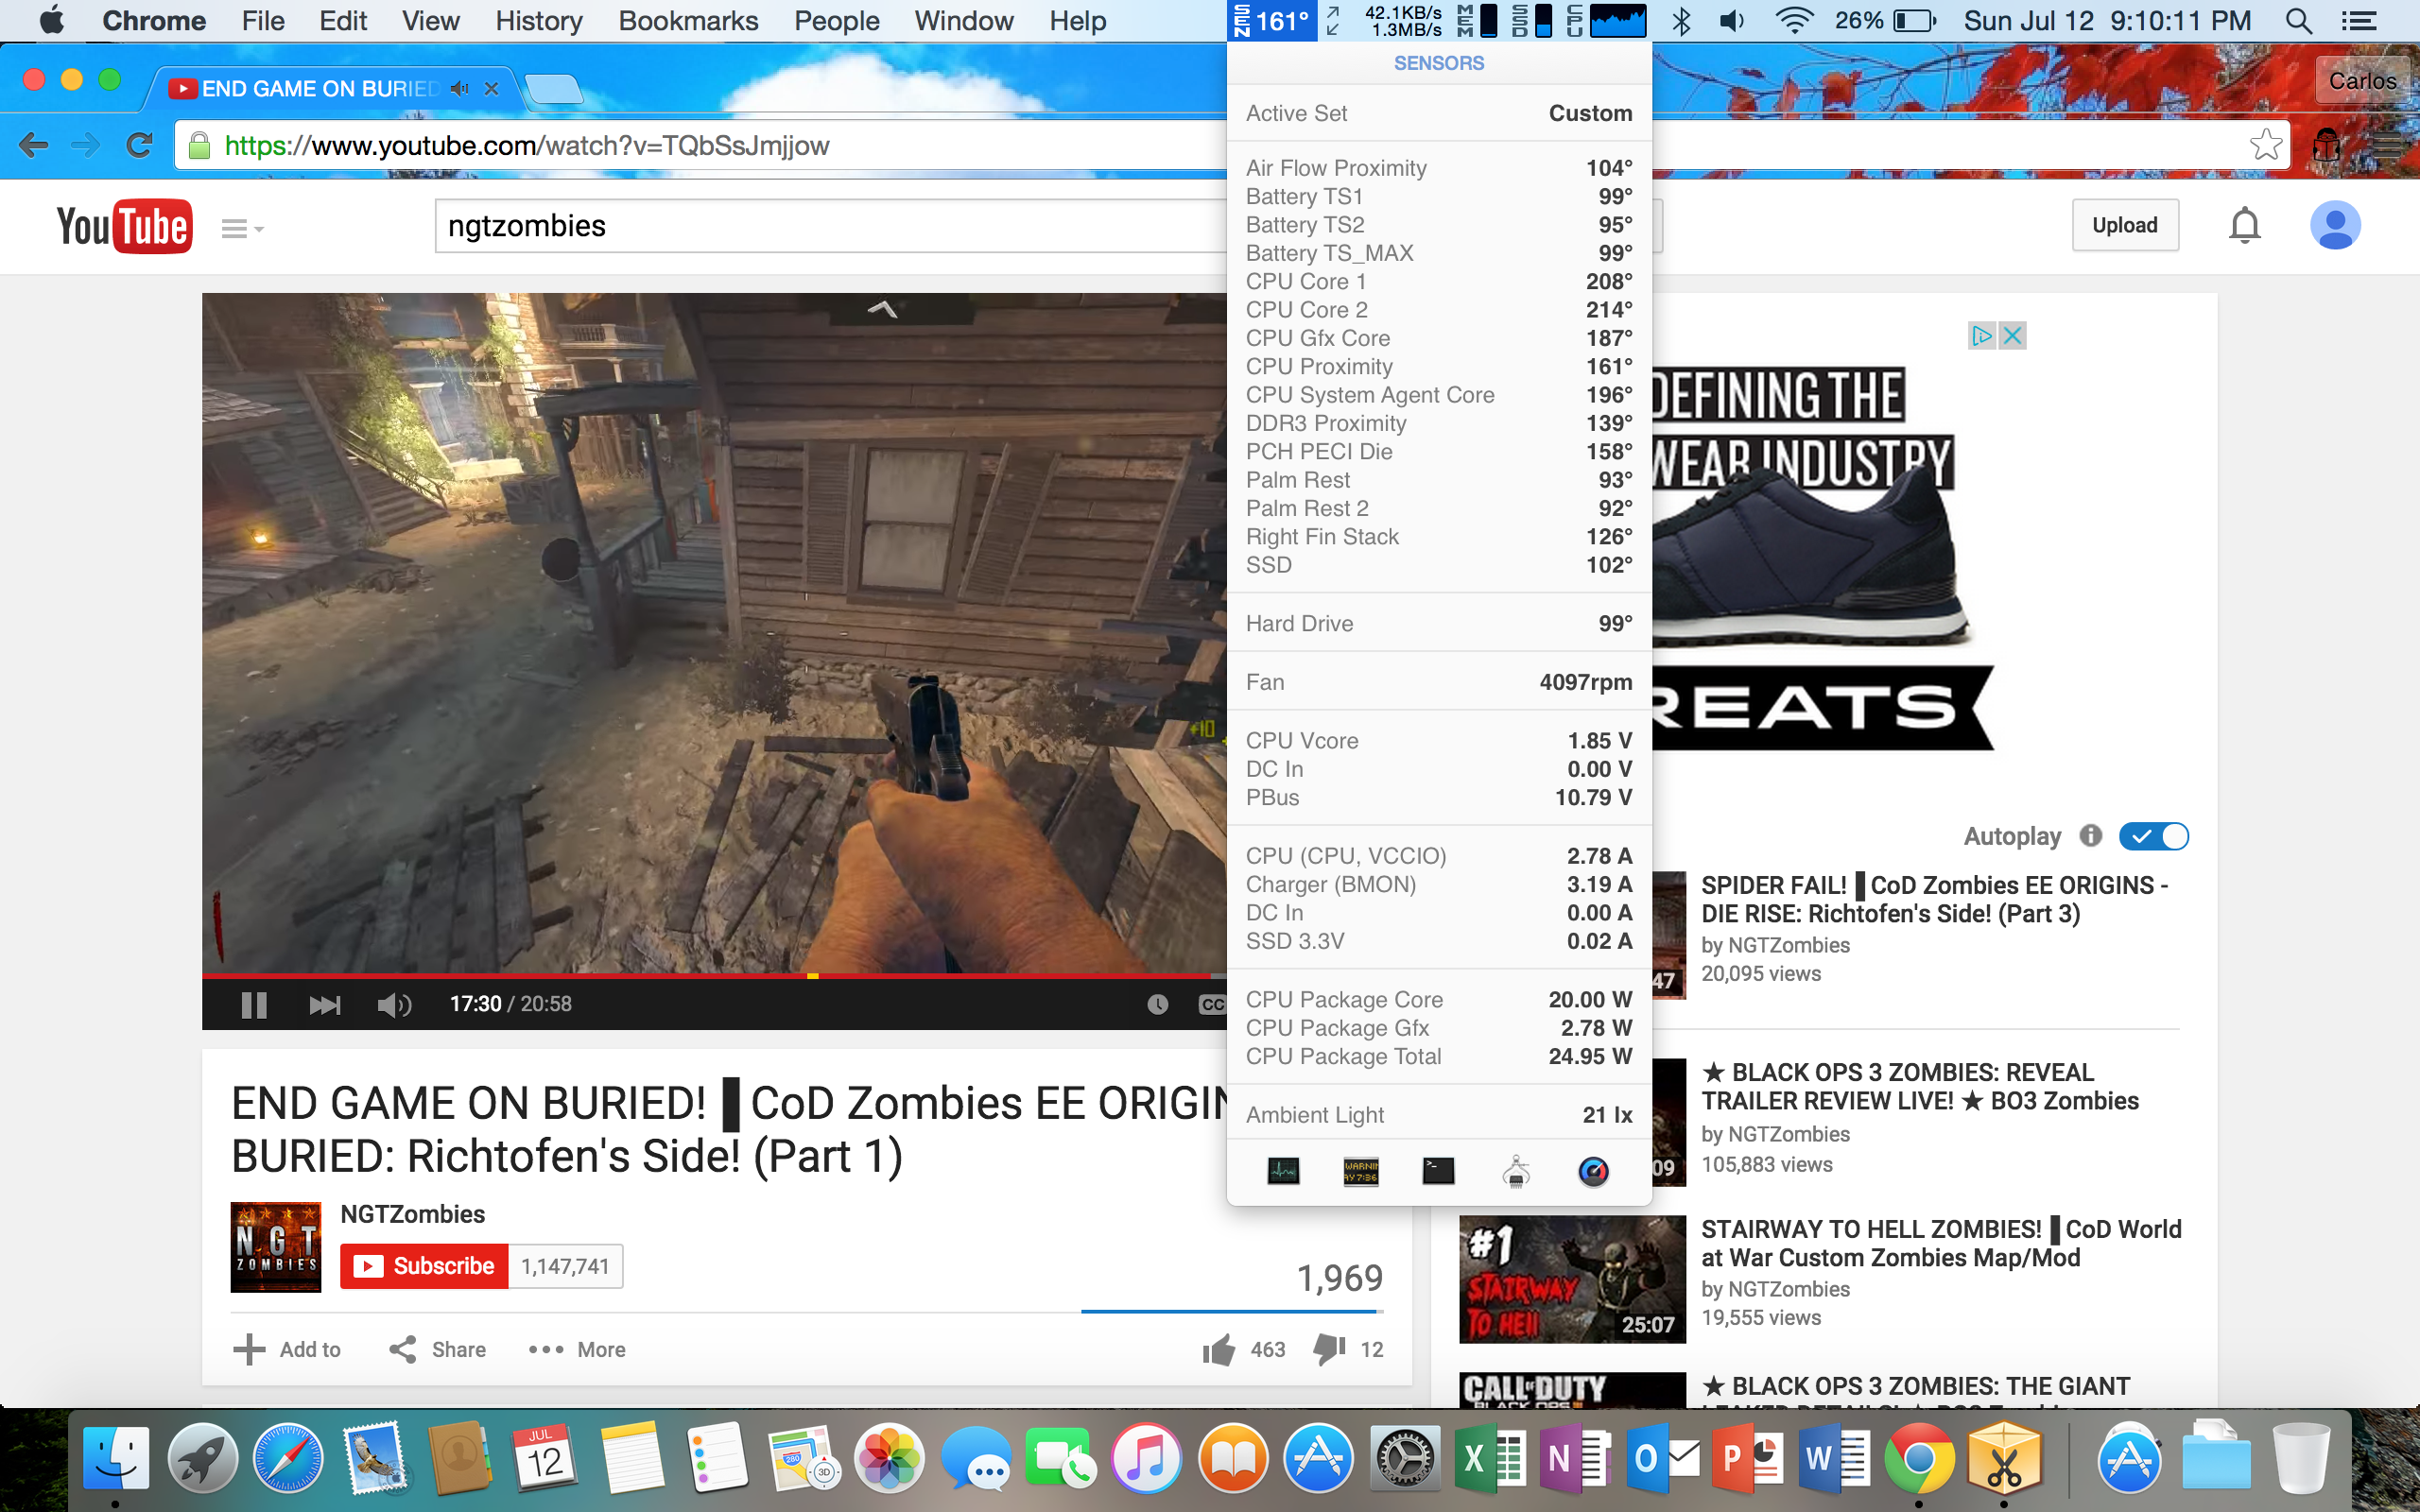Toggle the Autoplay switch
The width and height of the screenshot is (2420, 1512).
(2153, 836)
